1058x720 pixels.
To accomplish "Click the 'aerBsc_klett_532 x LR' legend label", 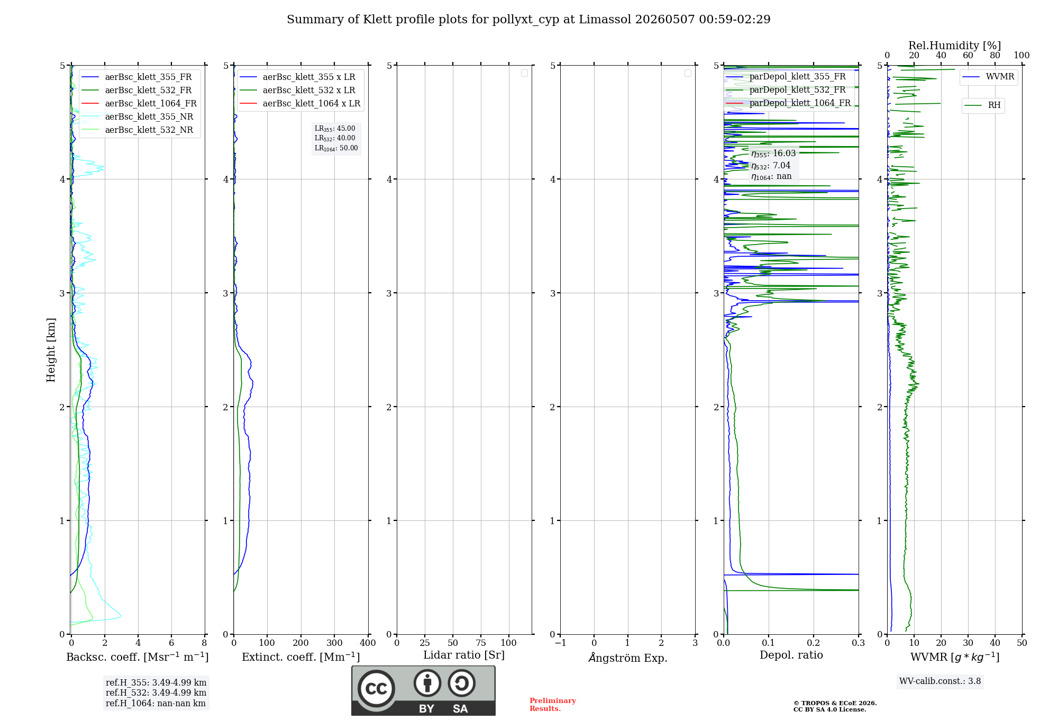I will point(309,91).
